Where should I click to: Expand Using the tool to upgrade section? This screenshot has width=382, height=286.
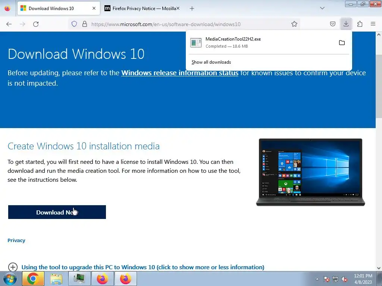tap(13, 267)
